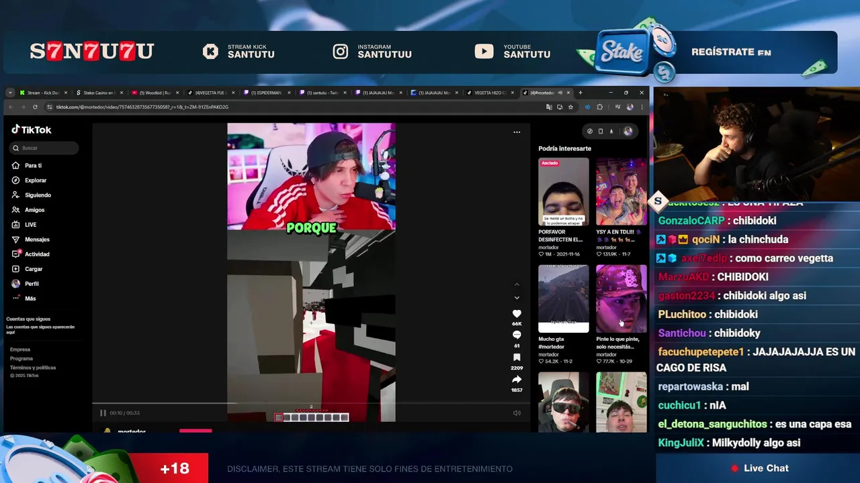Open the browser three-dot menu
The width and height of the screenshot is (860, 483).
(642, 107)
